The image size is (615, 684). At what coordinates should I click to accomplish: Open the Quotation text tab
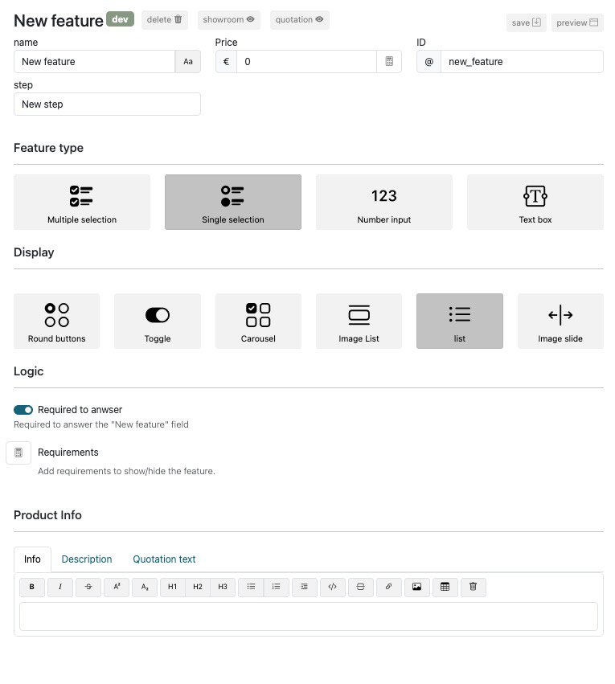coord(164,559)
